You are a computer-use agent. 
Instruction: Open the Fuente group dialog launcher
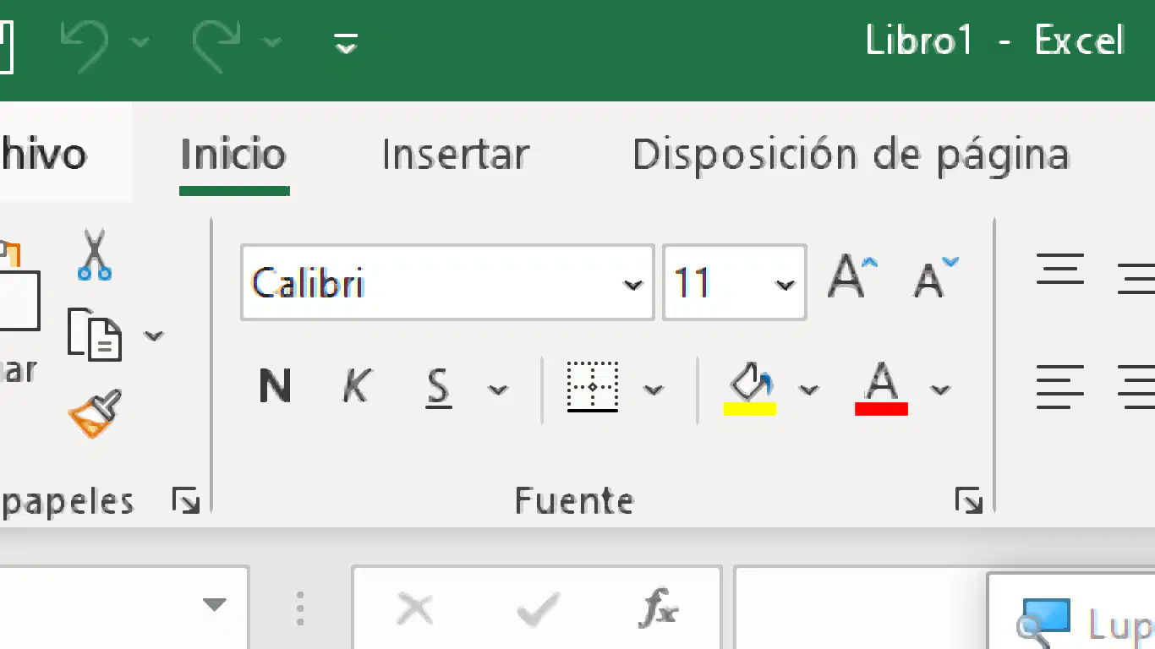969,501
